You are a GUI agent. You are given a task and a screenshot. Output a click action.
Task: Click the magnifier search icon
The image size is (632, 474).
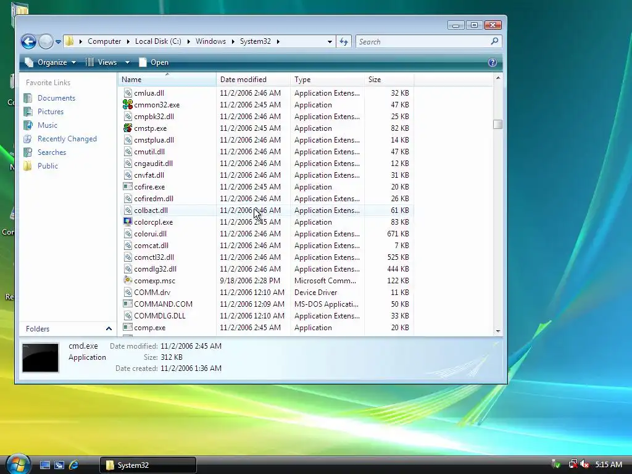pyautogui.click(x=495, y=41)
